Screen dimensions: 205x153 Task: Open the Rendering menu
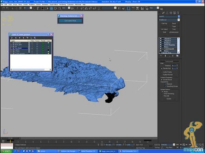pos(63,4)
